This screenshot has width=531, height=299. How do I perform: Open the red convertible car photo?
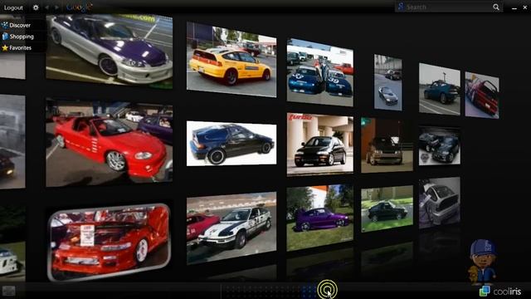pyautogui.click(x=109, y=142)
